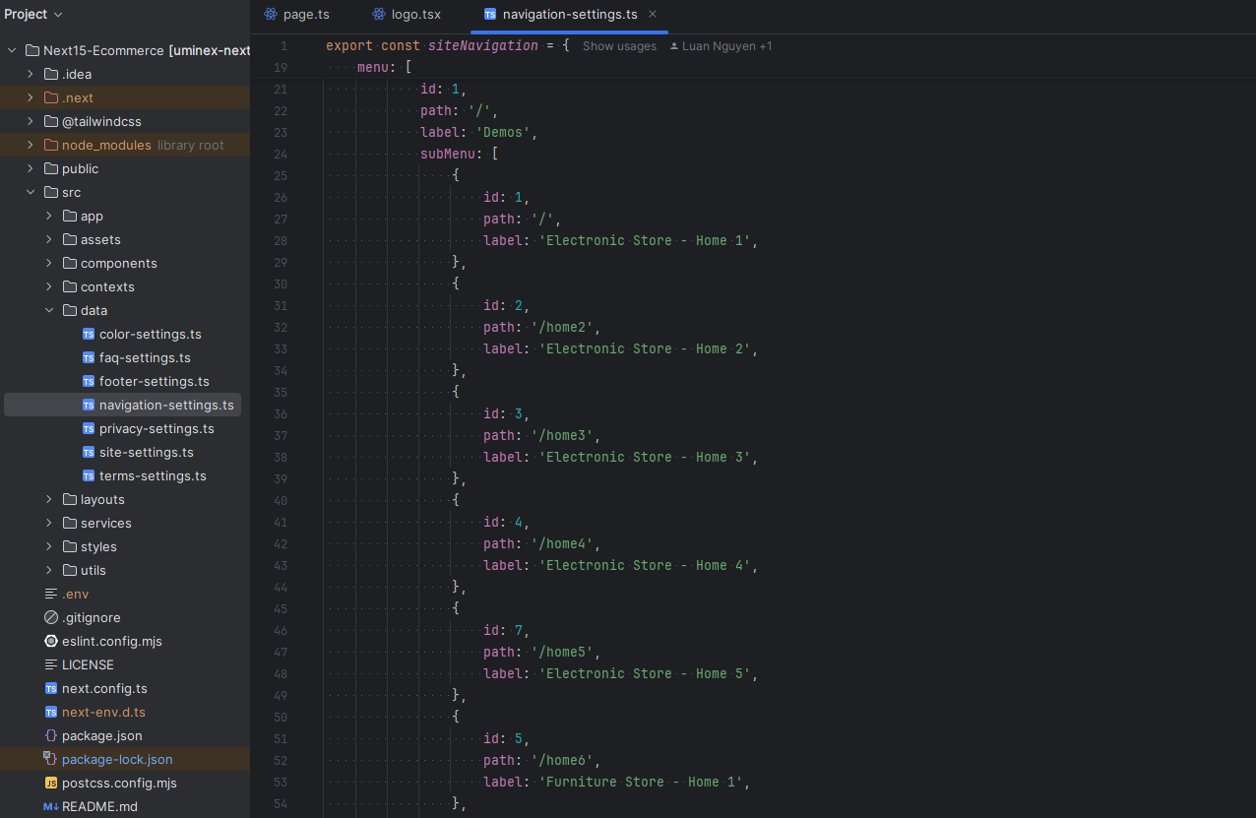Open site-settings.ts in the project tree
Viewport: 1256px width, 818px height.
(x=146, y=452)
